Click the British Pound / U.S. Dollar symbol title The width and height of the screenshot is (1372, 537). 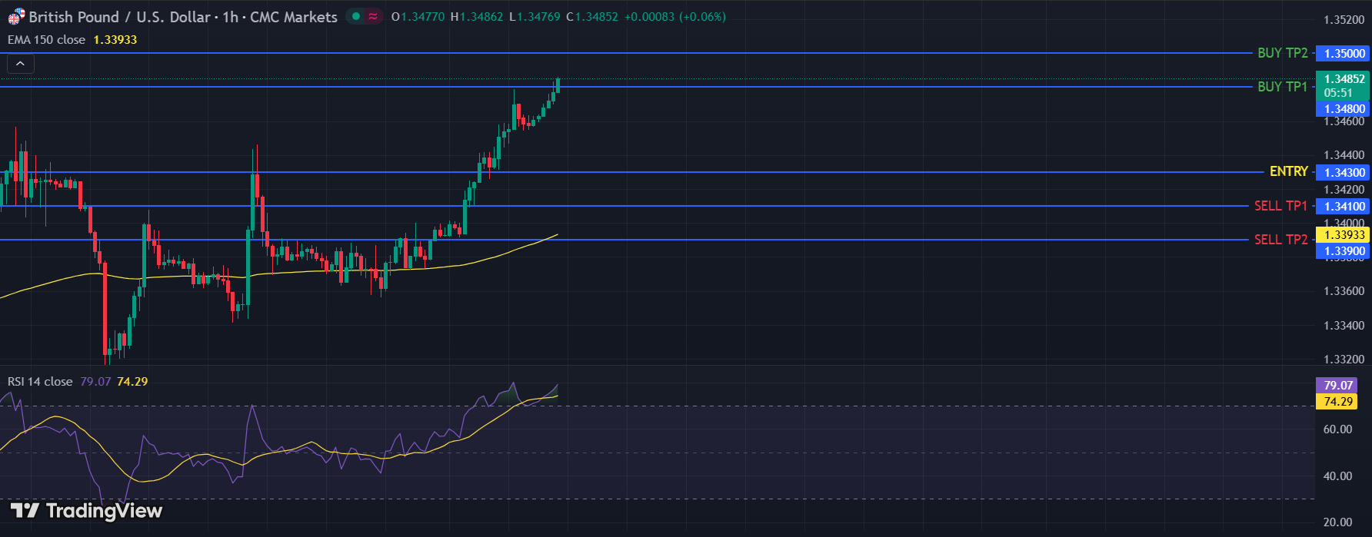click(119, 17)
